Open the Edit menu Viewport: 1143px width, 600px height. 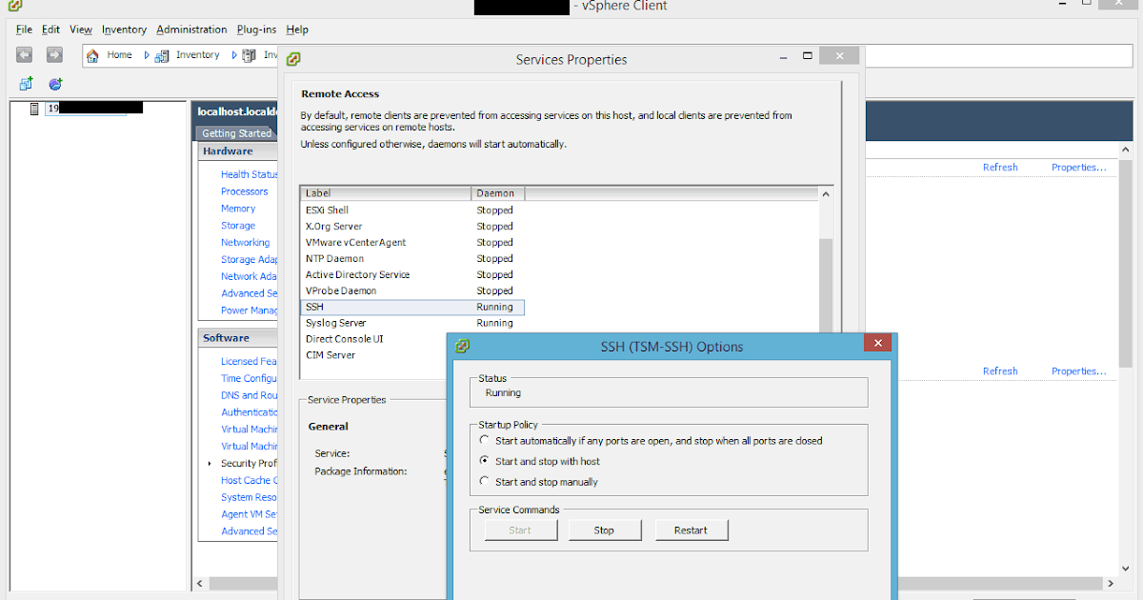coord(51,30)
